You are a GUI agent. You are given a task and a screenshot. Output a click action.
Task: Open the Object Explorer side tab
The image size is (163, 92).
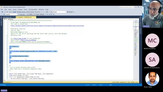coord(2,21)
